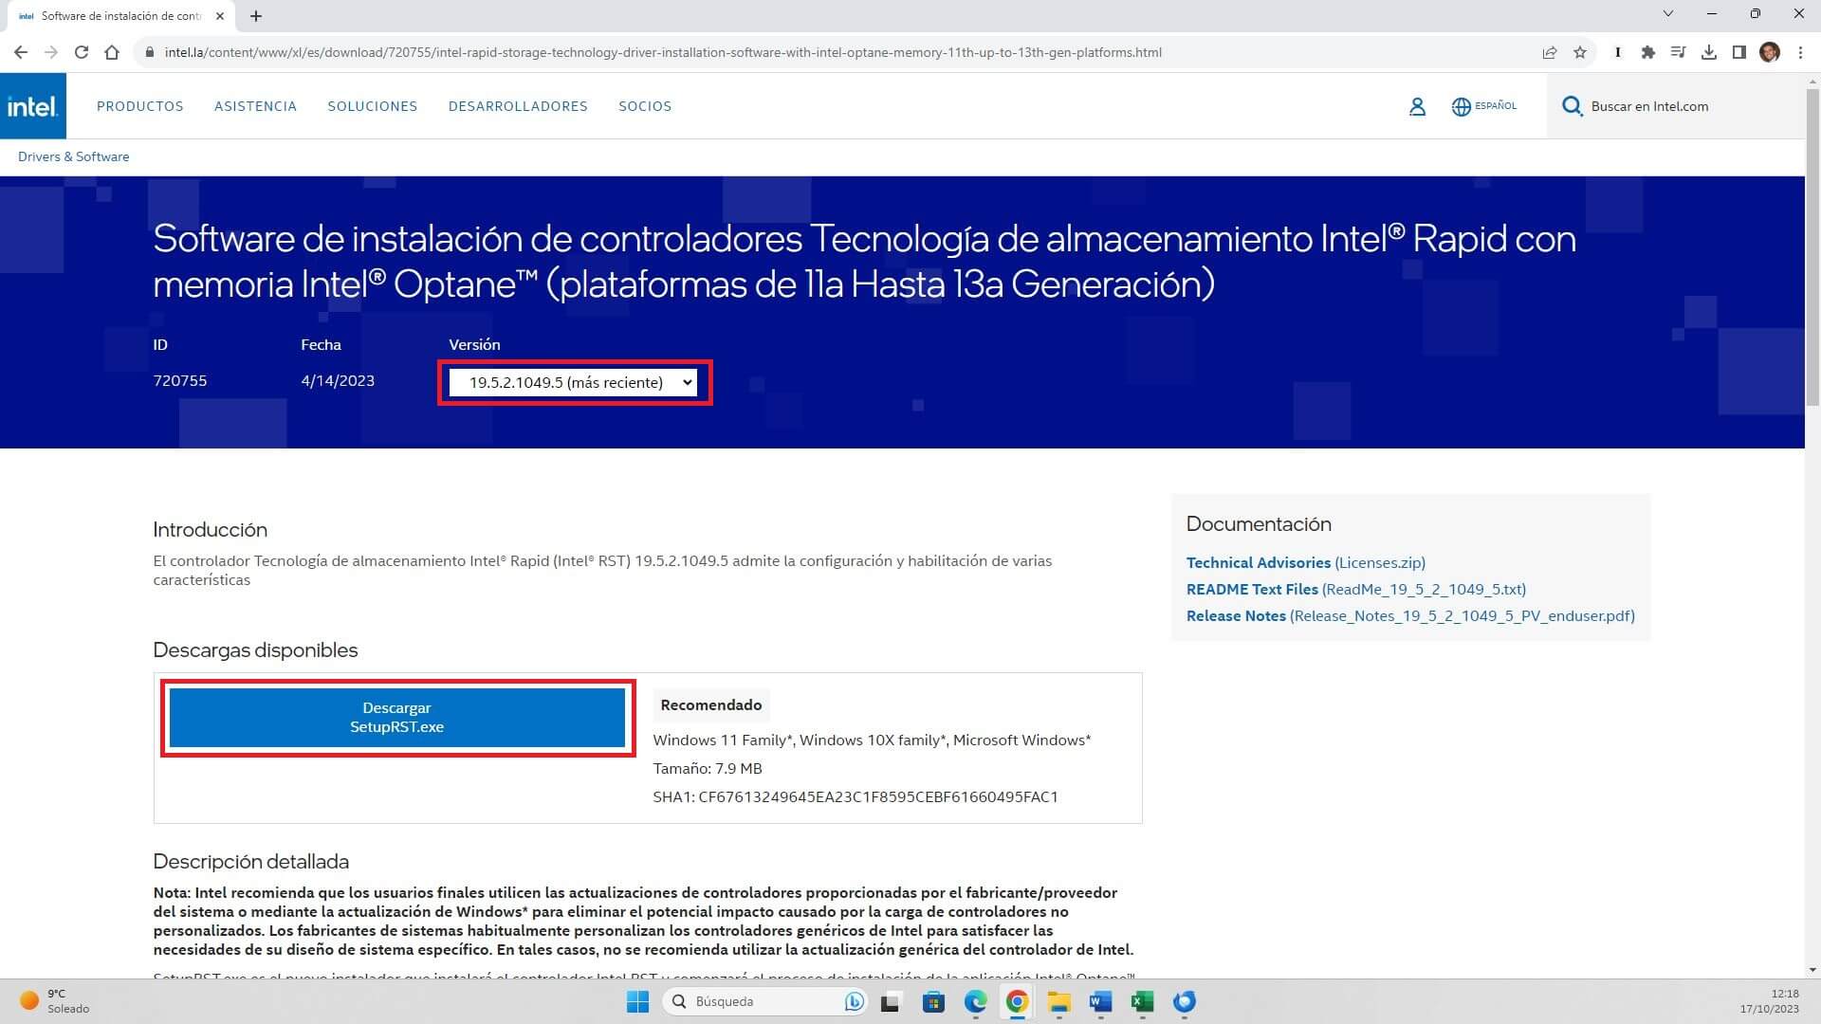Click the date 4/14/2023
1821x1024 pixels.
click(x=338, y=380)
